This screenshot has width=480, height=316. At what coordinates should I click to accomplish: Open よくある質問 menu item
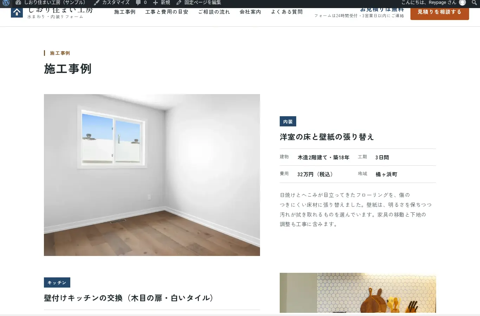click(x=287, y=12)
